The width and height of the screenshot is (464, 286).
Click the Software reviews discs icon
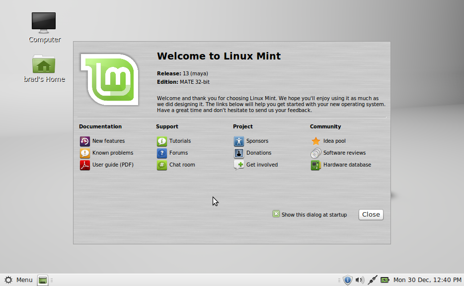click(316, 153)
